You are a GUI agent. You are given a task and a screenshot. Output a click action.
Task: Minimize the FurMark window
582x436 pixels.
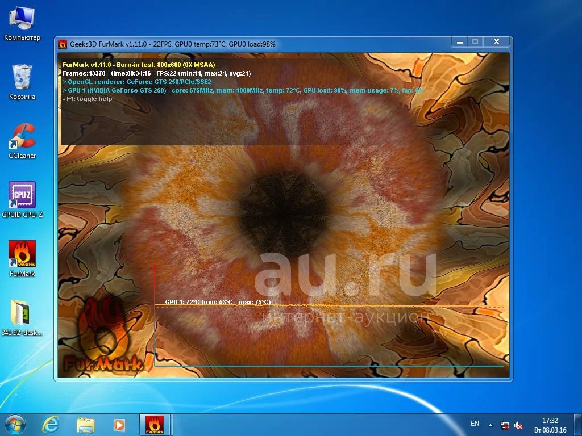(x=459, y=42)
